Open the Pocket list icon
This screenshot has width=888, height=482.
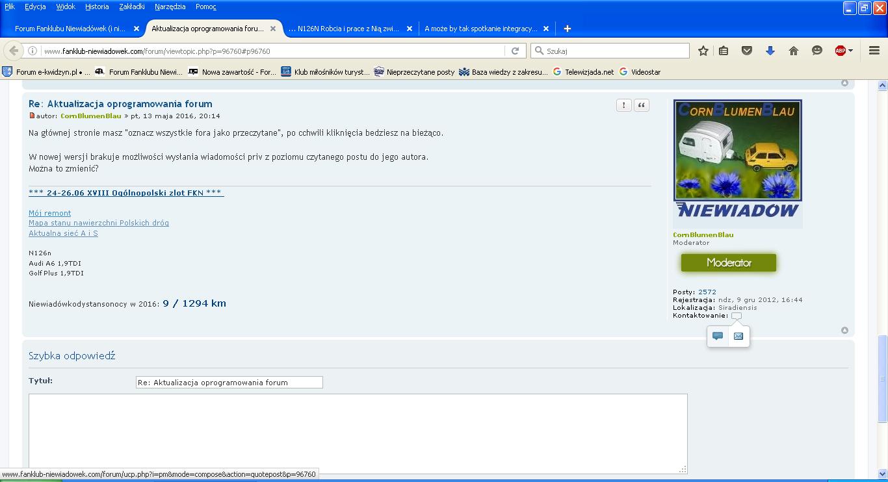[x=746, y=51]
